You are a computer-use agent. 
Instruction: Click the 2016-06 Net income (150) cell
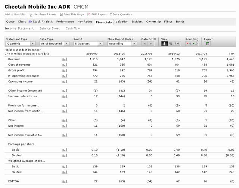121,126
